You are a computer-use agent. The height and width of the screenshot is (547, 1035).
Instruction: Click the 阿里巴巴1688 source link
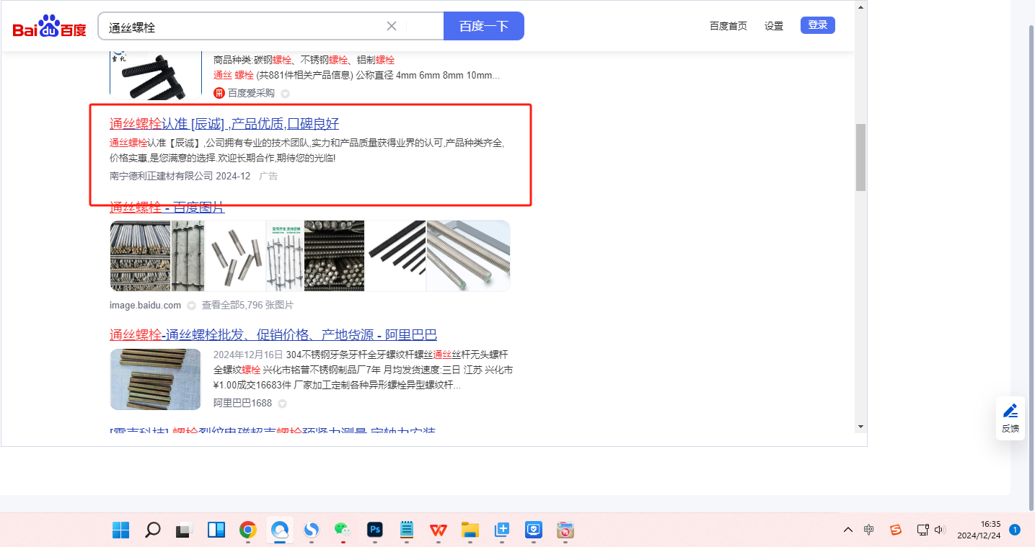(242, 404)
